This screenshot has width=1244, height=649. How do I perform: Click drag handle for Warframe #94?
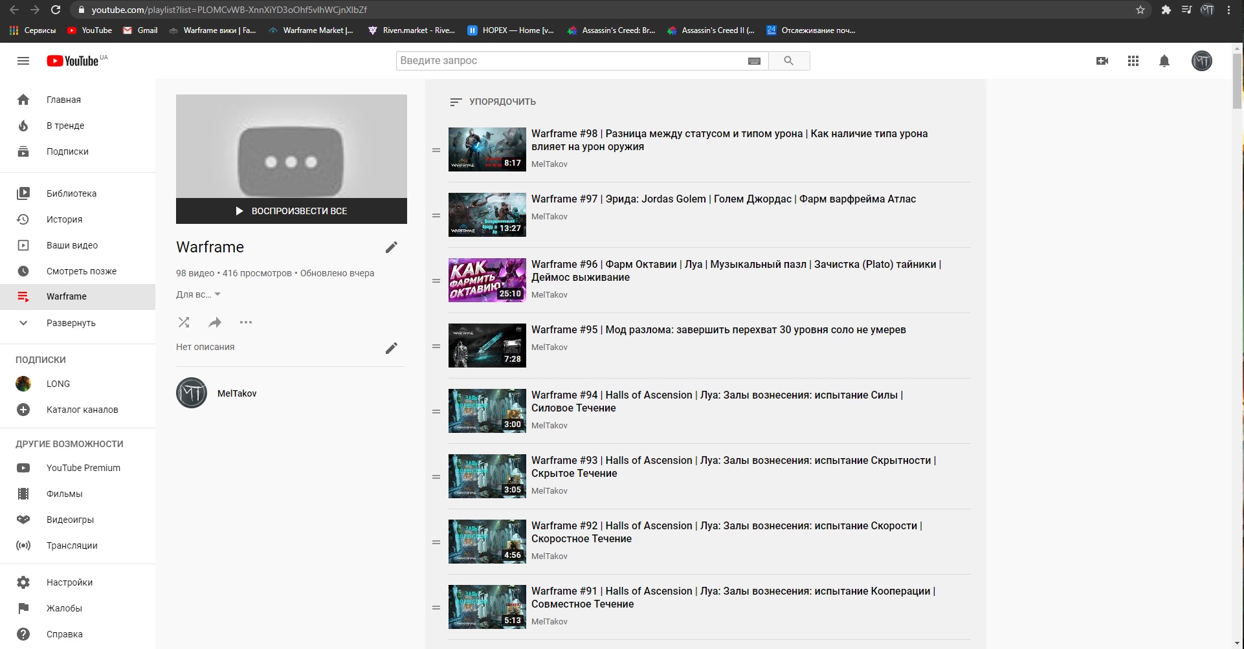click(x=436, y=412)
